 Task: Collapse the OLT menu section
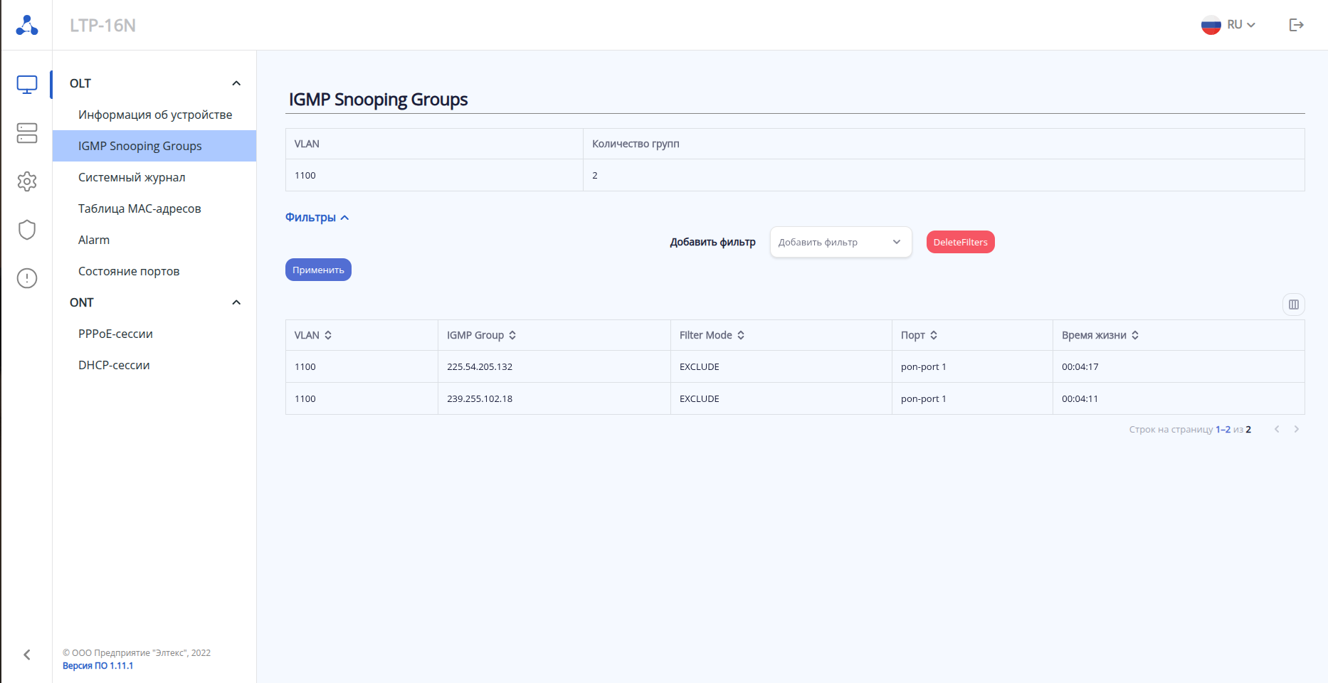pos(236,83)
